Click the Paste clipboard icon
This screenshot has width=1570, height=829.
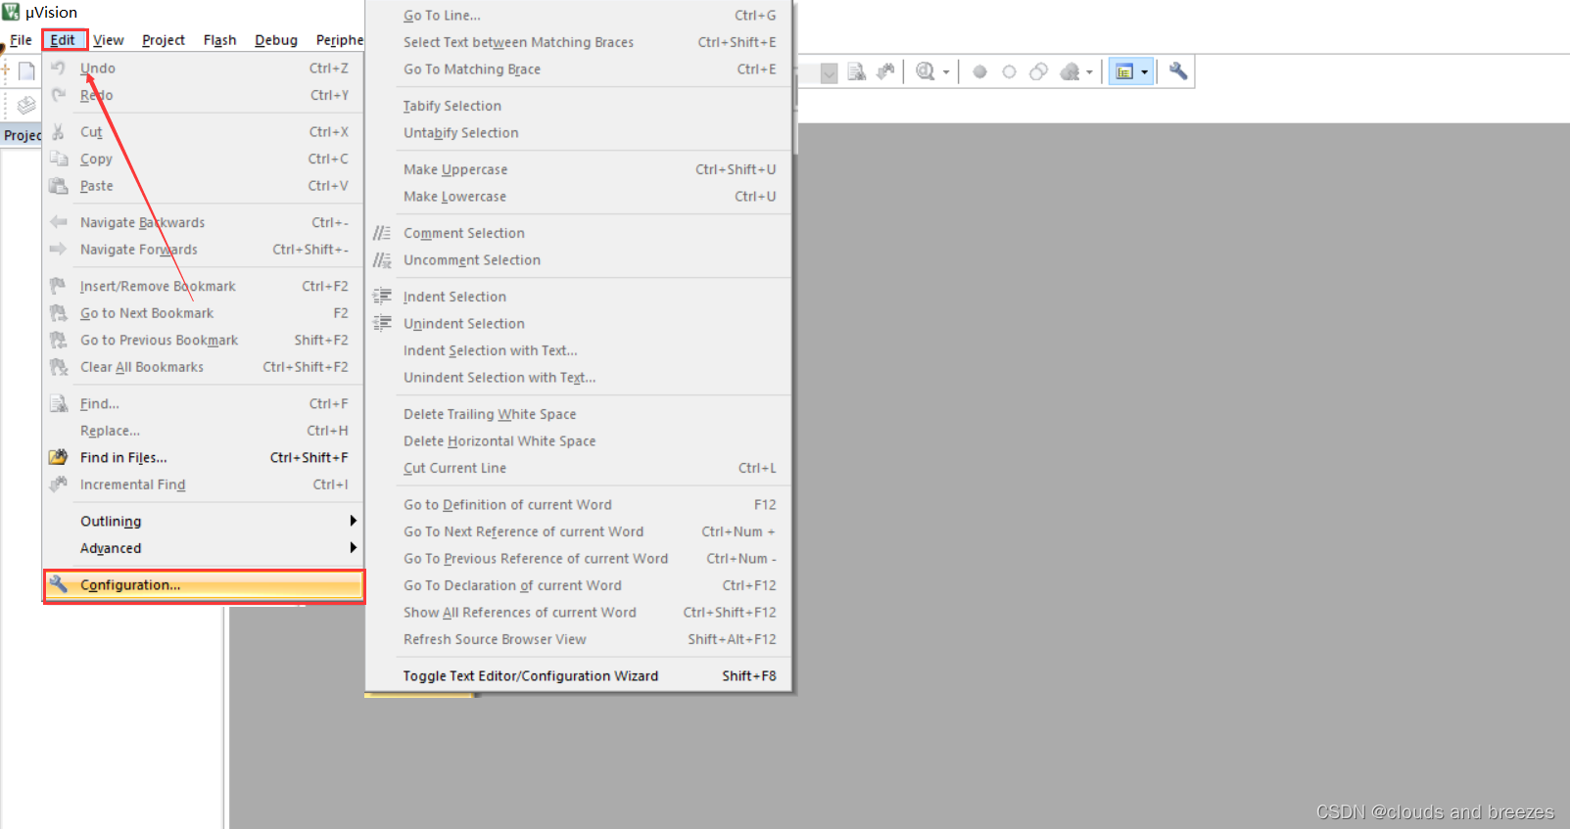(59, 185)
